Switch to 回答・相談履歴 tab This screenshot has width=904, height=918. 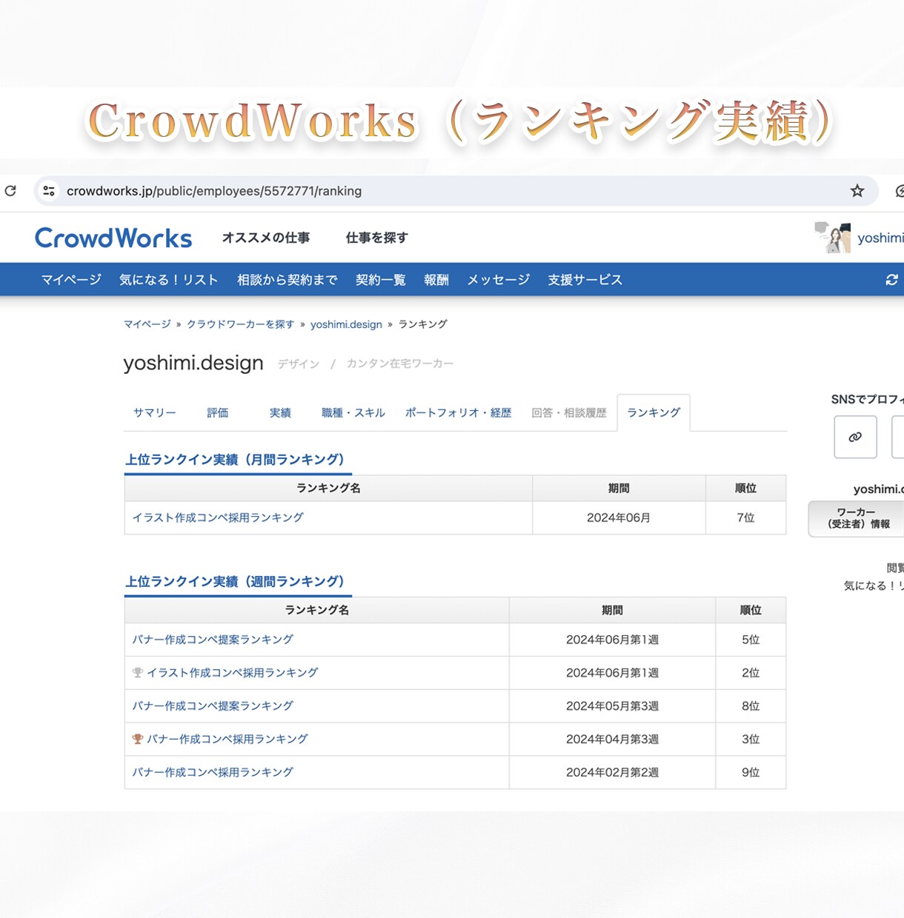tap(569, 413)
